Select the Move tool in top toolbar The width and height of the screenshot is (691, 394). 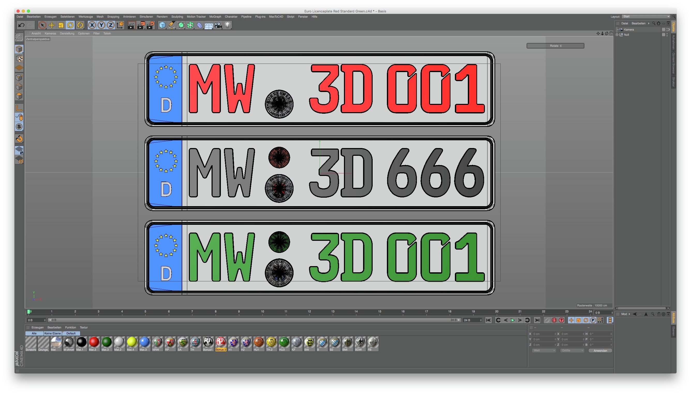point(51,25)
